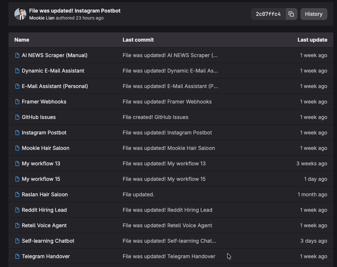
Task: Click the file icon next to My workflow 15
Action: point(17,179)
